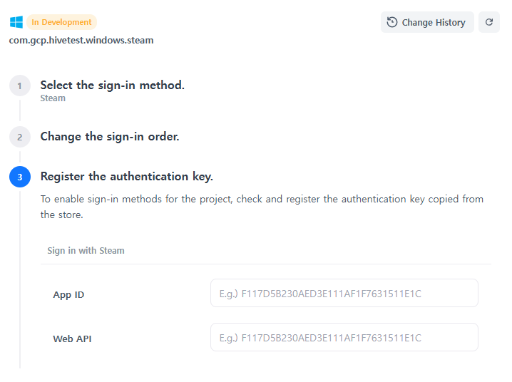512x382 pixels.
Task: Focus the App ID input field
Action: click(x=344, y=293)
